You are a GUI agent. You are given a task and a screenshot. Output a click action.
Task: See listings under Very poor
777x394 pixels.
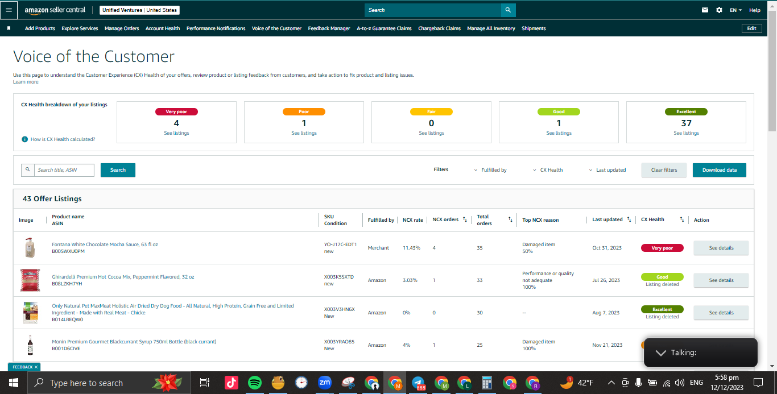click(x=176, y=133)
